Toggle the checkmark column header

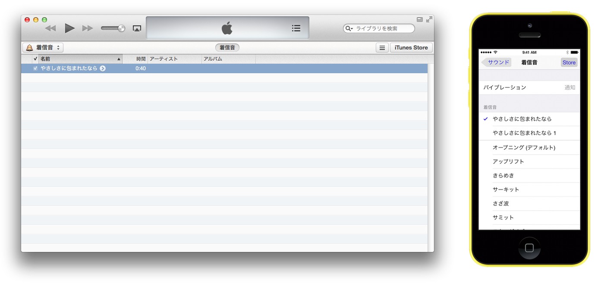[x=35, y=59]
